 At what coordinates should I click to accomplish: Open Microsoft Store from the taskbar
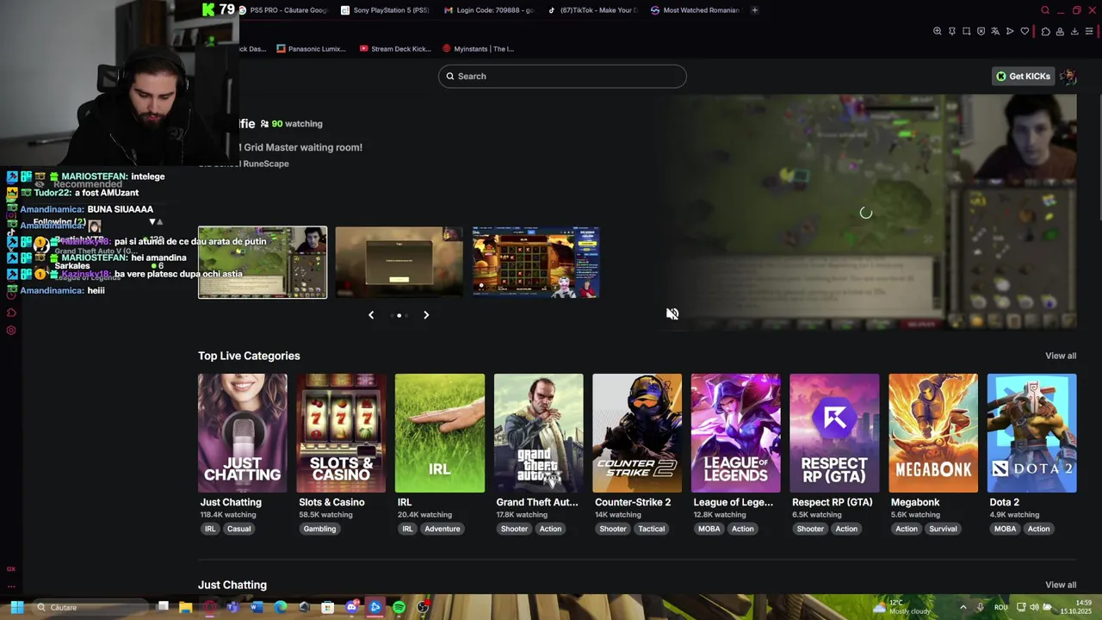328,607
